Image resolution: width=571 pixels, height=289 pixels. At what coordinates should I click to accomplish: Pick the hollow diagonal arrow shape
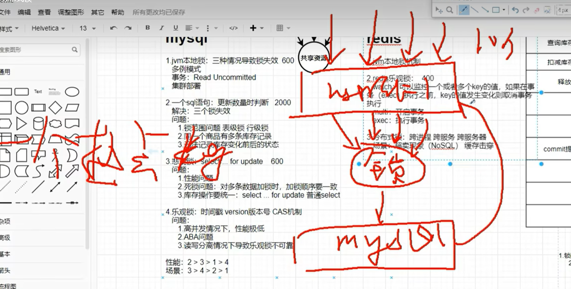(72, 171)
